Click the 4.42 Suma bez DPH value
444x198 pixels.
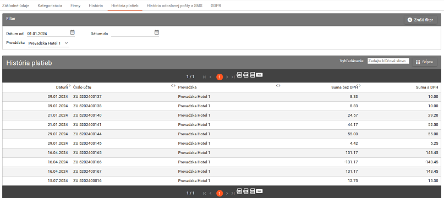(354, 144)
